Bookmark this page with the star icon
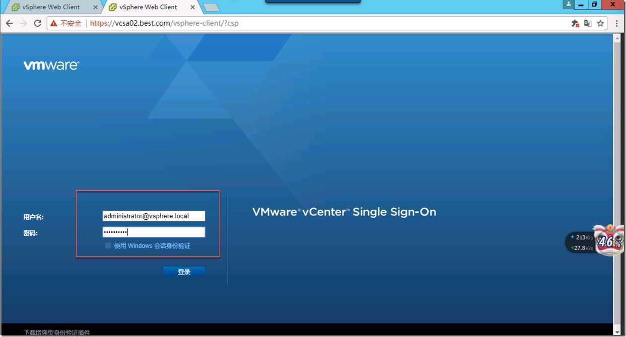This screenshot has height=337, width=626. click(600, 23)
